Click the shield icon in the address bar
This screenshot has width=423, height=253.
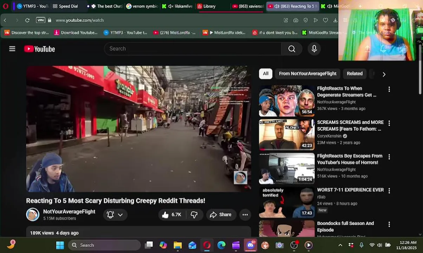tap(306, 20)
